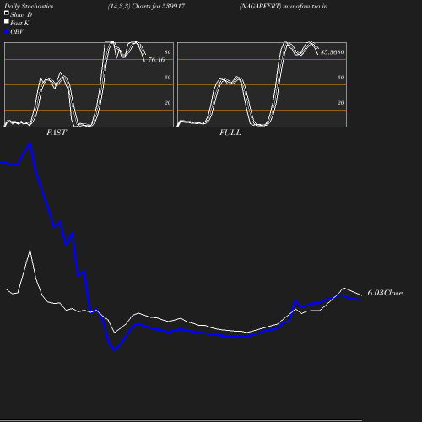Click the (NAGARFERT) munafasutra.in label
The width and height of the screenshot is (422, 422).
pyautogui.click(x=284, y=6)
